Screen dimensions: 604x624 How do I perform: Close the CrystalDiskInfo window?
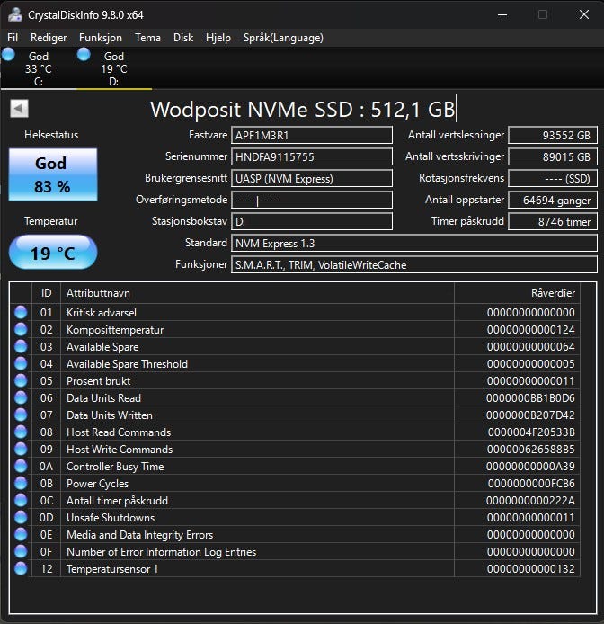(x=583, y=14)
